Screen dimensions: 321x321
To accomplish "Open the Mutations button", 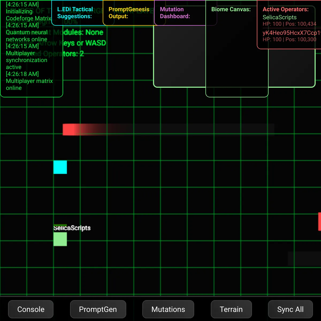I will click(168, 309).
